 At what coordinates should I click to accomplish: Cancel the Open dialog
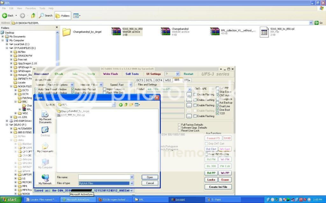coord(150,183)
